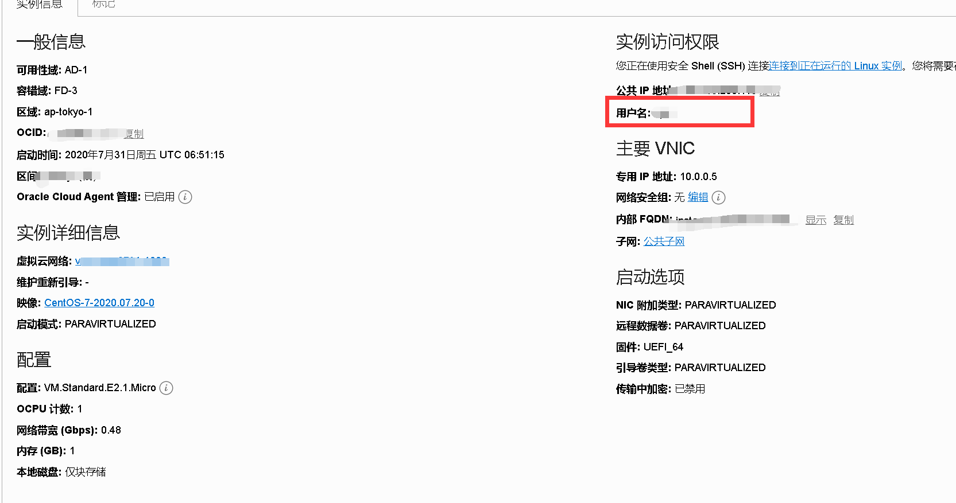Click the 固件 value UEFI_64
Screen dimensions: 956x503
click(663, 347)
